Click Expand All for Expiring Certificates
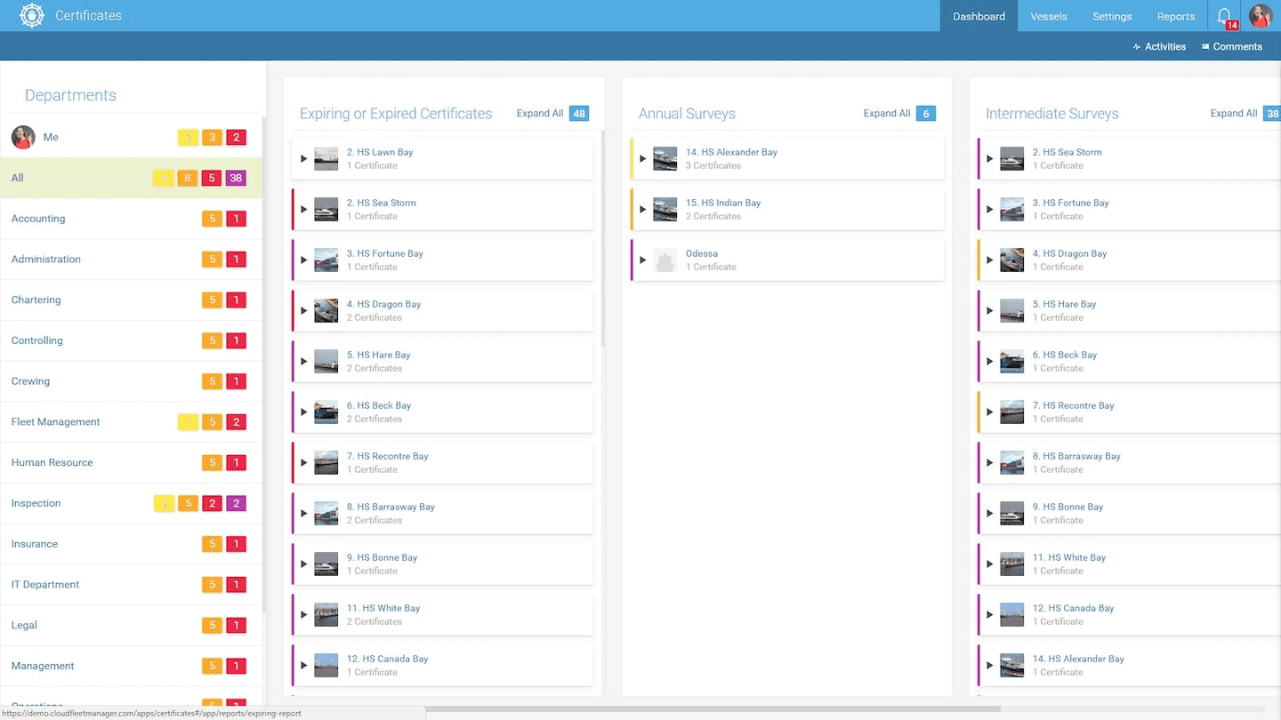Viewport: 1281px width, 720px height. [540, 114]
